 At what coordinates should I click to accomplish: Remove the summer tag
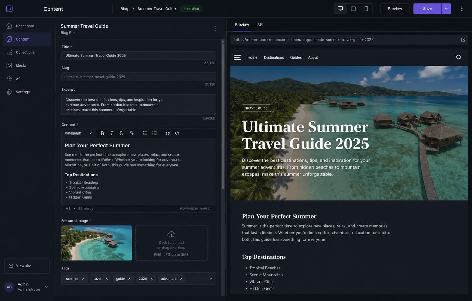[83, 279]
